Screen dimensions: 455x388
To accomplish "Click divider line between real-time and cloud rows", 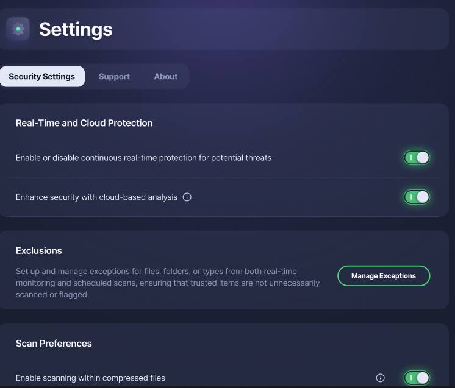I will click(223, 177).
